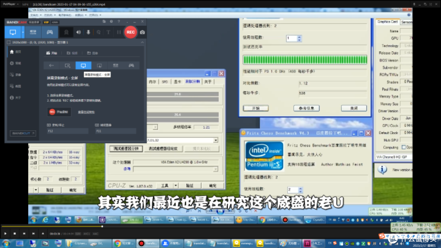This screenshot has height=248, width=441.
Task: Select Bandicam rectangle area mode icon
Action: pyautogui.click(x=67, y=65)
